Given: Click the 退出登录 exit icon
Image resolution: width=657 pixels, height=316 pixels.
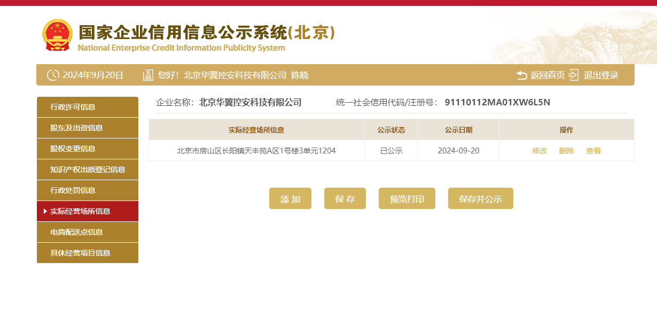Looking at the screenshot, I should pyautogui.click(x=574, y=75).
